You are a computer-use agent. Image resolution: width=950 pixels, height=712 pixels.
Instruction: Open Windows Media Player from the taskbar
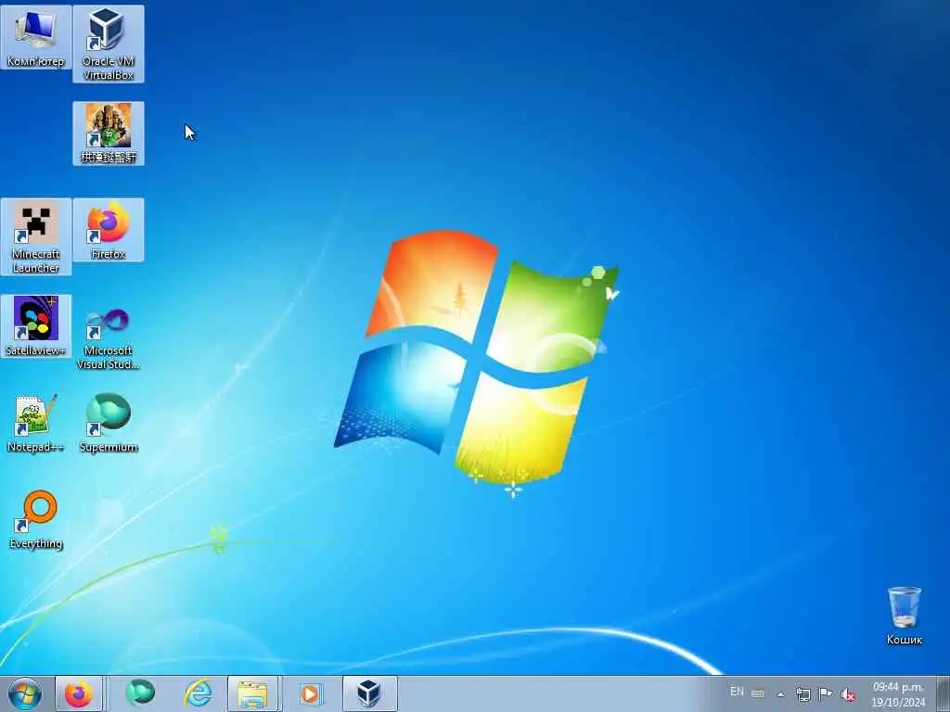coord(310,693)
